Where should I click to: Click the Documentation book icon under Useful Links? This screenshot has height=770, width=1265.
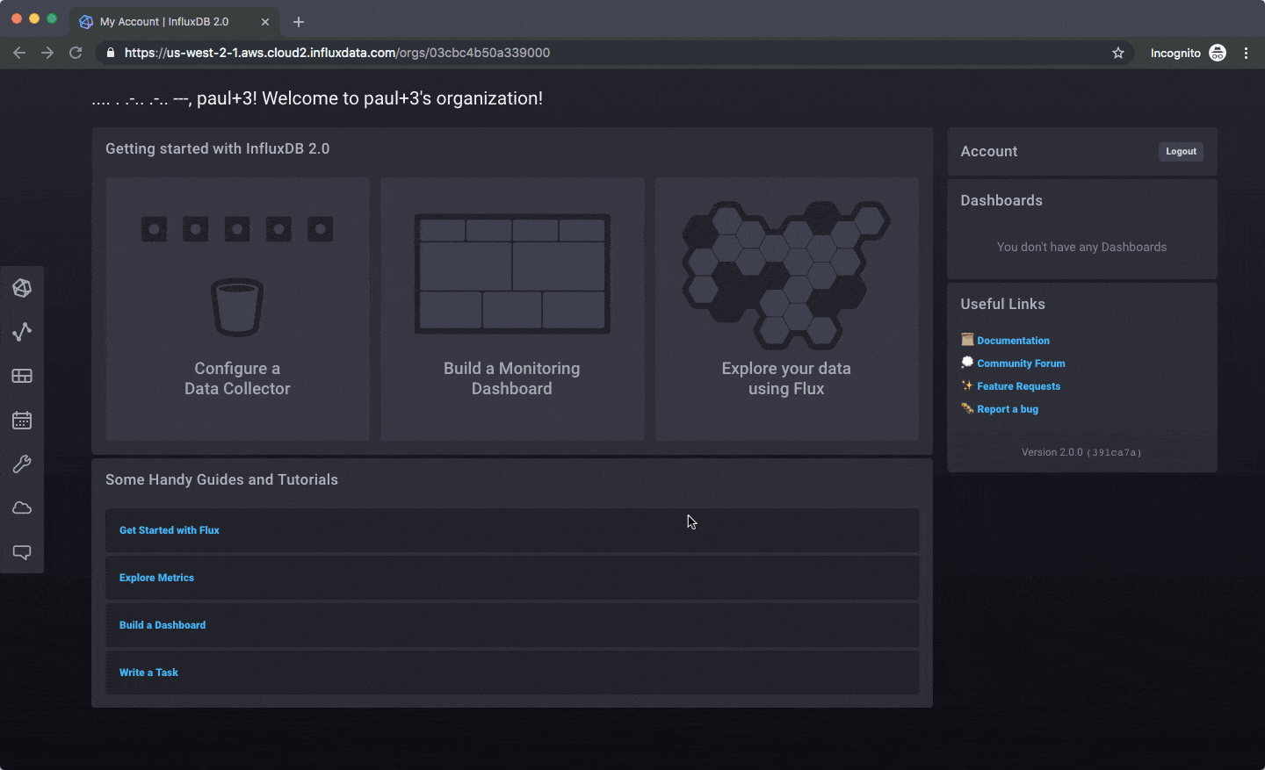tap(966, 340)
